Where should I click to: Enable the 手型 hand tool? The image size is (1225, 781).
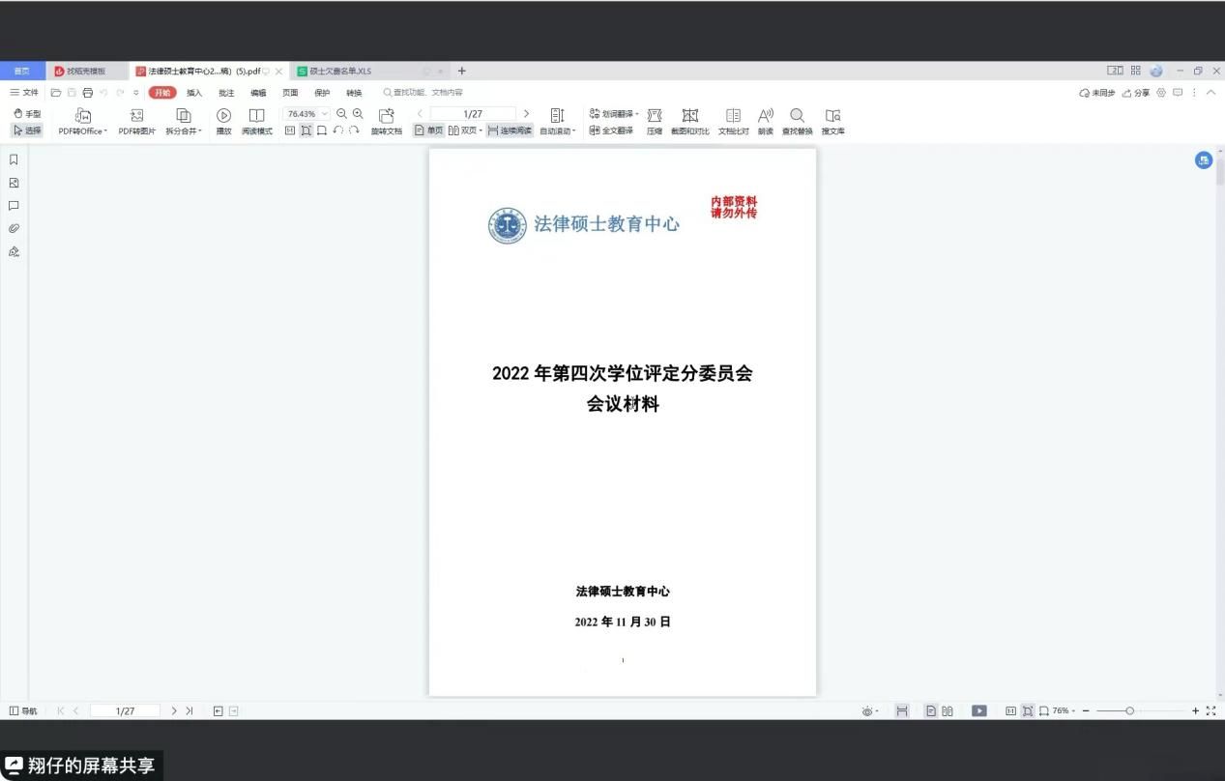[x=27, y=114]
